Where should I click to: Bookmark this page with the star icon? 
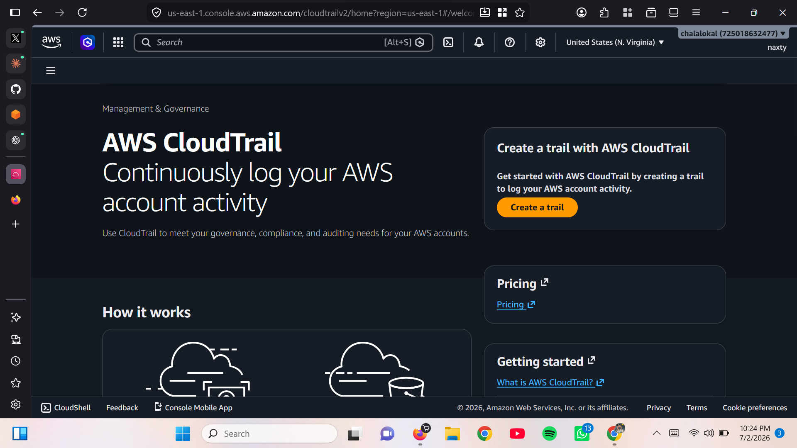click(520, 13)
